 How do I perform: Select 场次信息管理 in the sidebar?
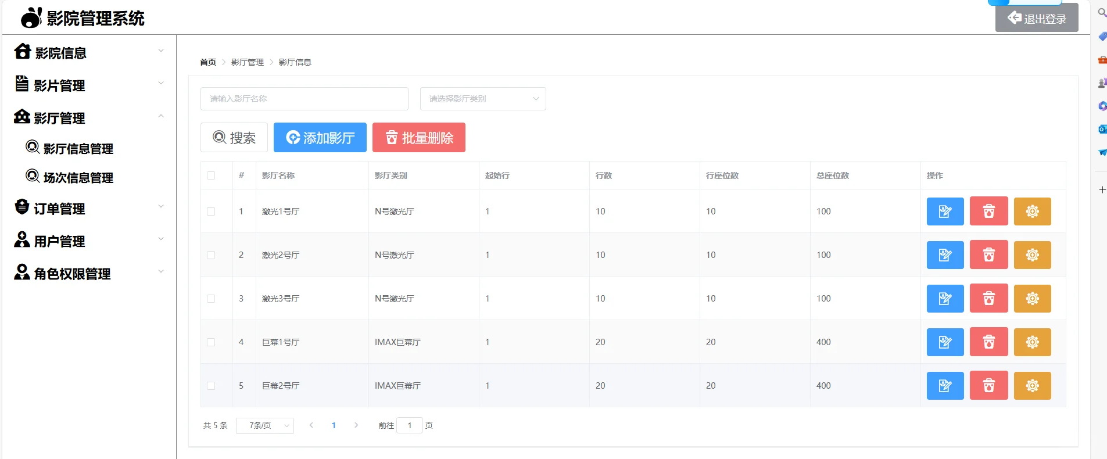tap(70, 177)
